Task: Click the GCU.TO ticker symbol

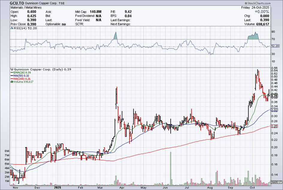Action: tap(16, 3)
